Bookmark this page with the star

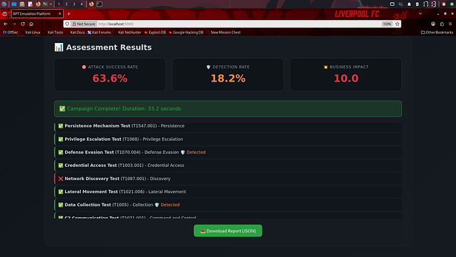click(x=397, y=24)
